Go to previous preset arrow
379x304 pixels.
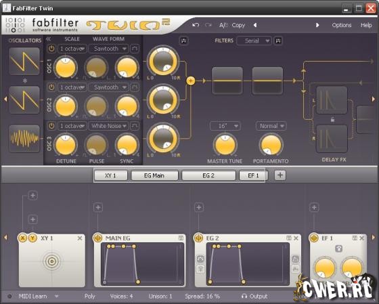[x=255, y=25]
